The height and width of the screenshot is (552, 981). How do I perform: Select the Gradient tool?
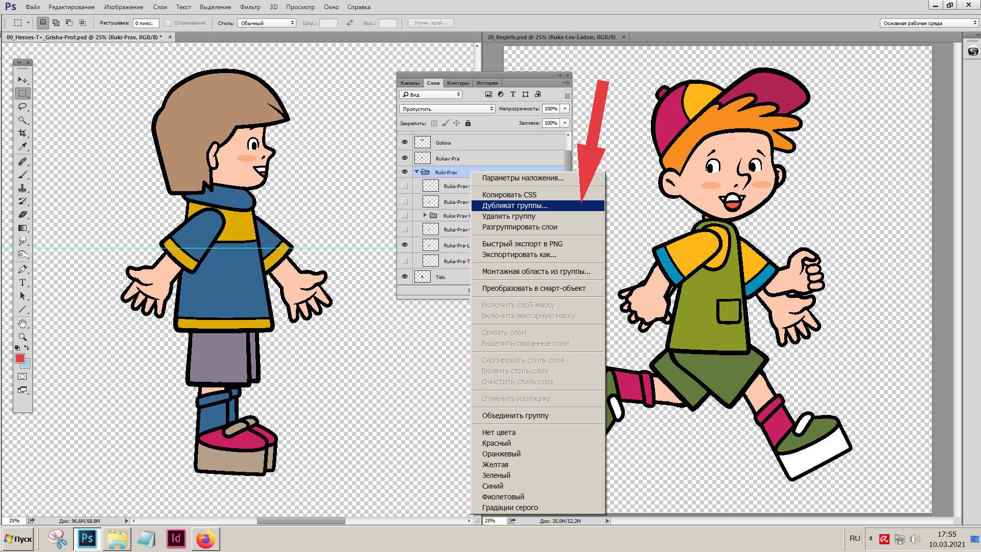[22, 228]
